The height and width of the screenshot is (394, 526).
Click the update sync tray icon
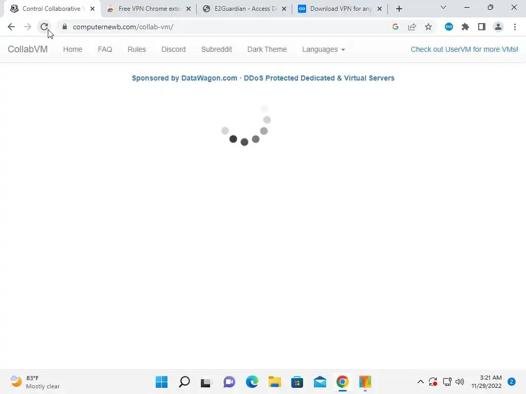(433, 382)
